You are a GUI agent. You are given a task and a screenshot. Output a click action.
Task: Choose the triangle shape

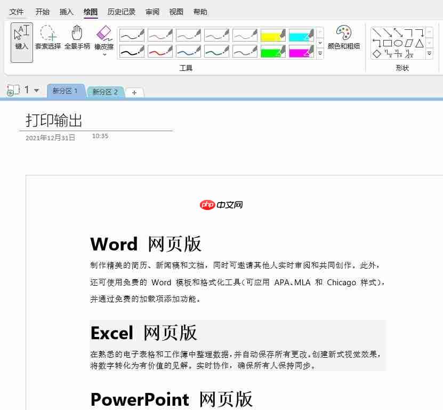(x=420, y=43)
